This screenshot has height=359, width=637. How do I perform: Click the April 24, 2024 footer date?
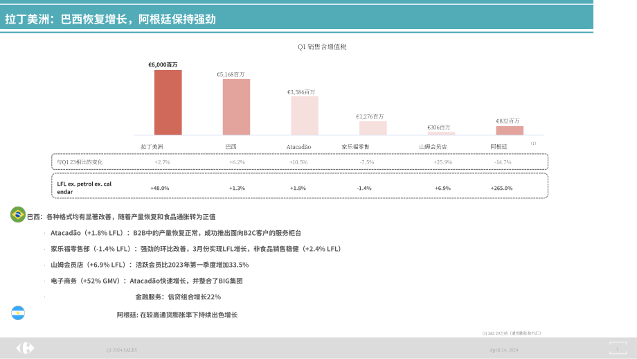504,350
